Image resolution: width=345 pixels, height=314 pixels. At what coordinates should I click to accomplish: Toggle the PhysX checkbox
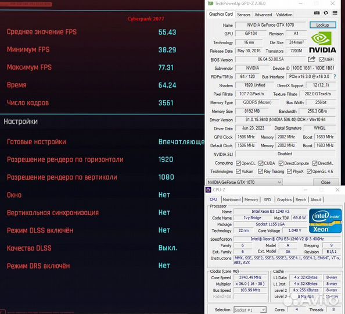[289, 172]
